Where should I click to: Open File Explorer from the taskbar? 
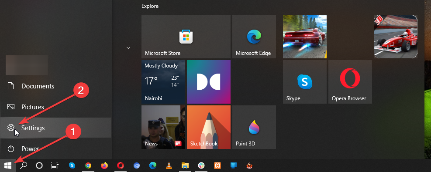point(185,165)
